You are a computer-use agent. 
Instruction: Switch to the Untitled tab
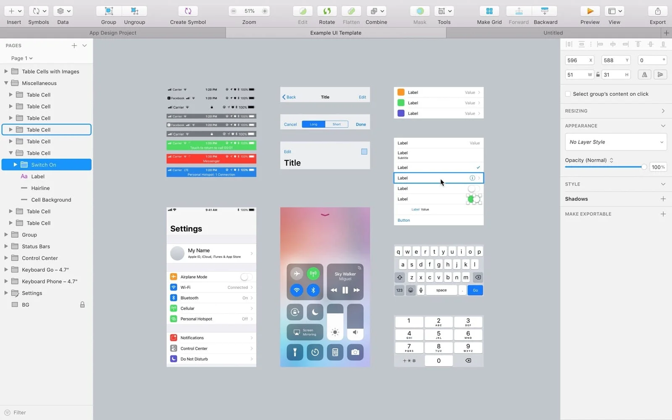pos(553,33)
